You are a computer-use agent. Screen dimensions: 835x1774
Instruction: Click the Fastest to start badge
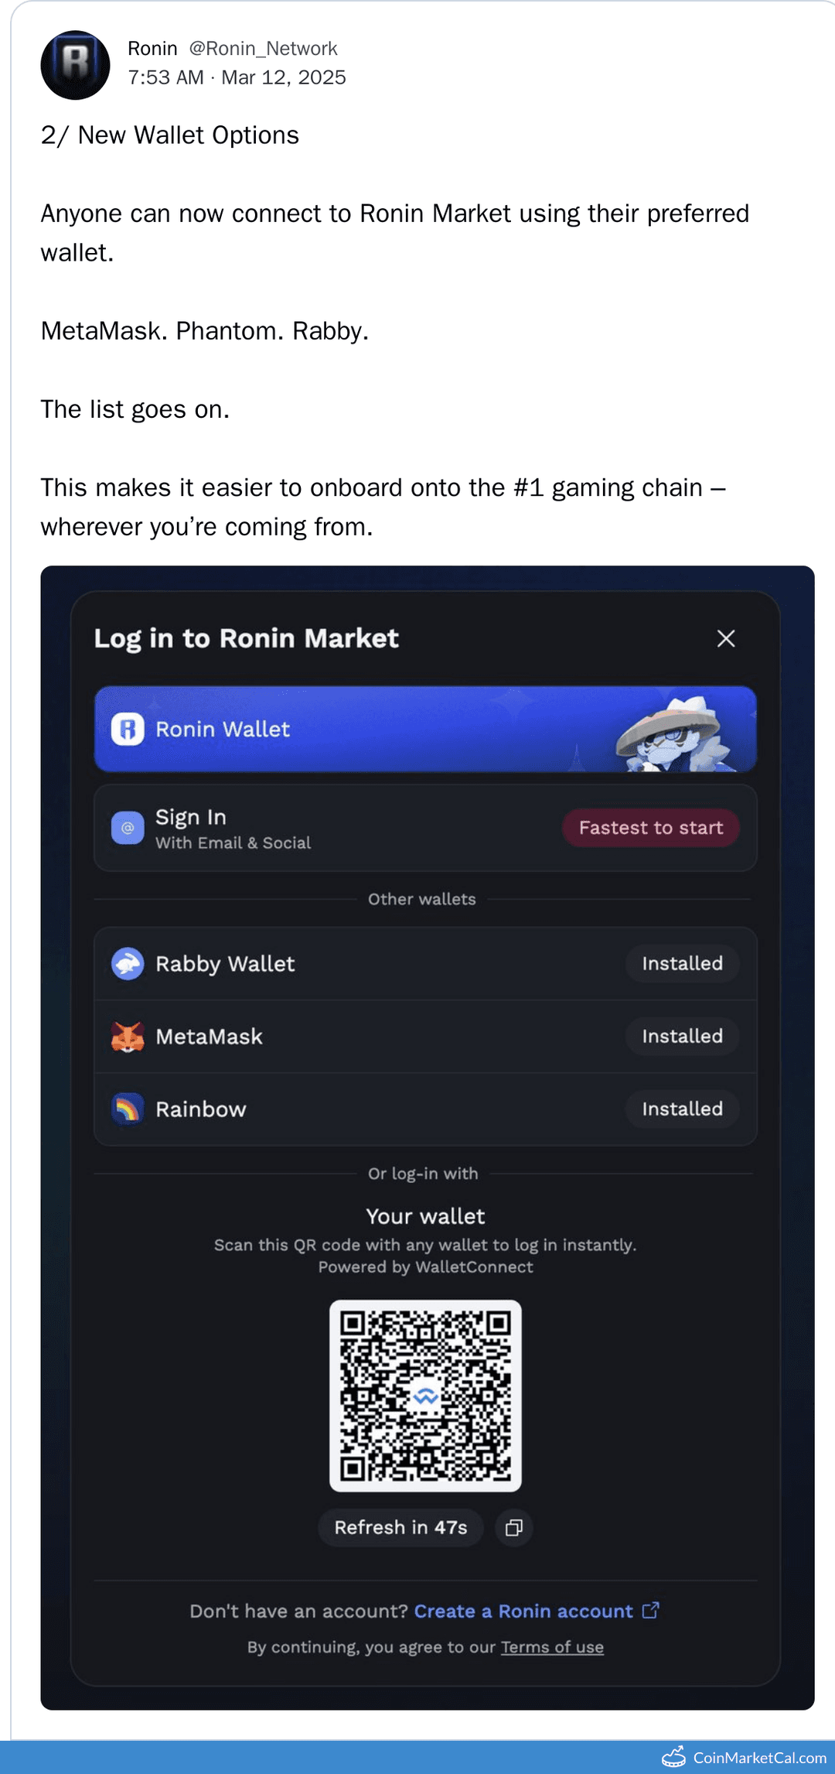click(x=650, y=828)
